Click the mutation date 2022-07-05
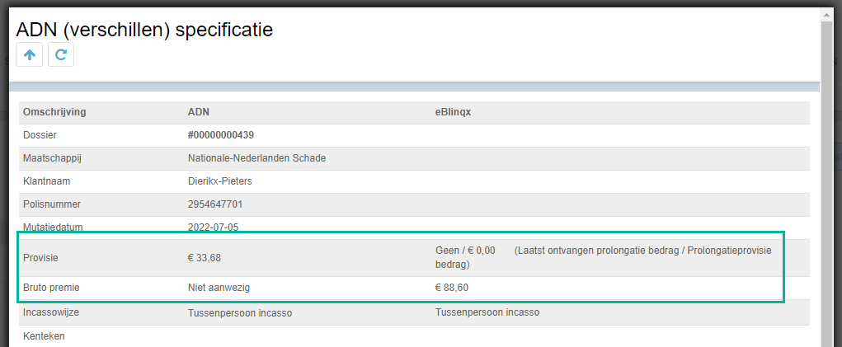 [213, 227]
